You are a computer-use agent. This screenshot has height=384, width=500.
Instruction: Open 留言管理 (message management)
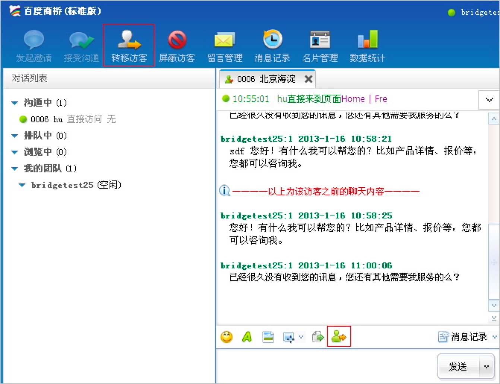[225, 45]
